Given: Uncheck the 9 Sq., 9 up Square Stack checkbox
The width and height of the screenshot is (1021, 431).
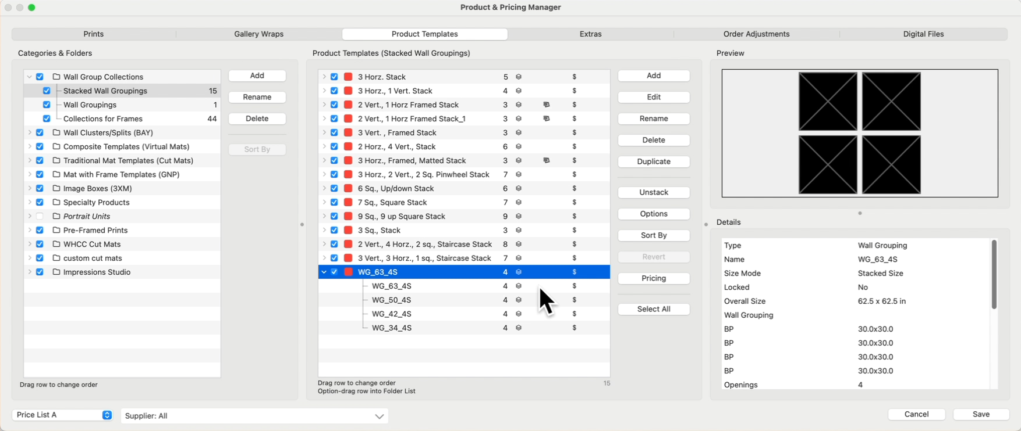Looking at the screenshot, I should 334,216.
